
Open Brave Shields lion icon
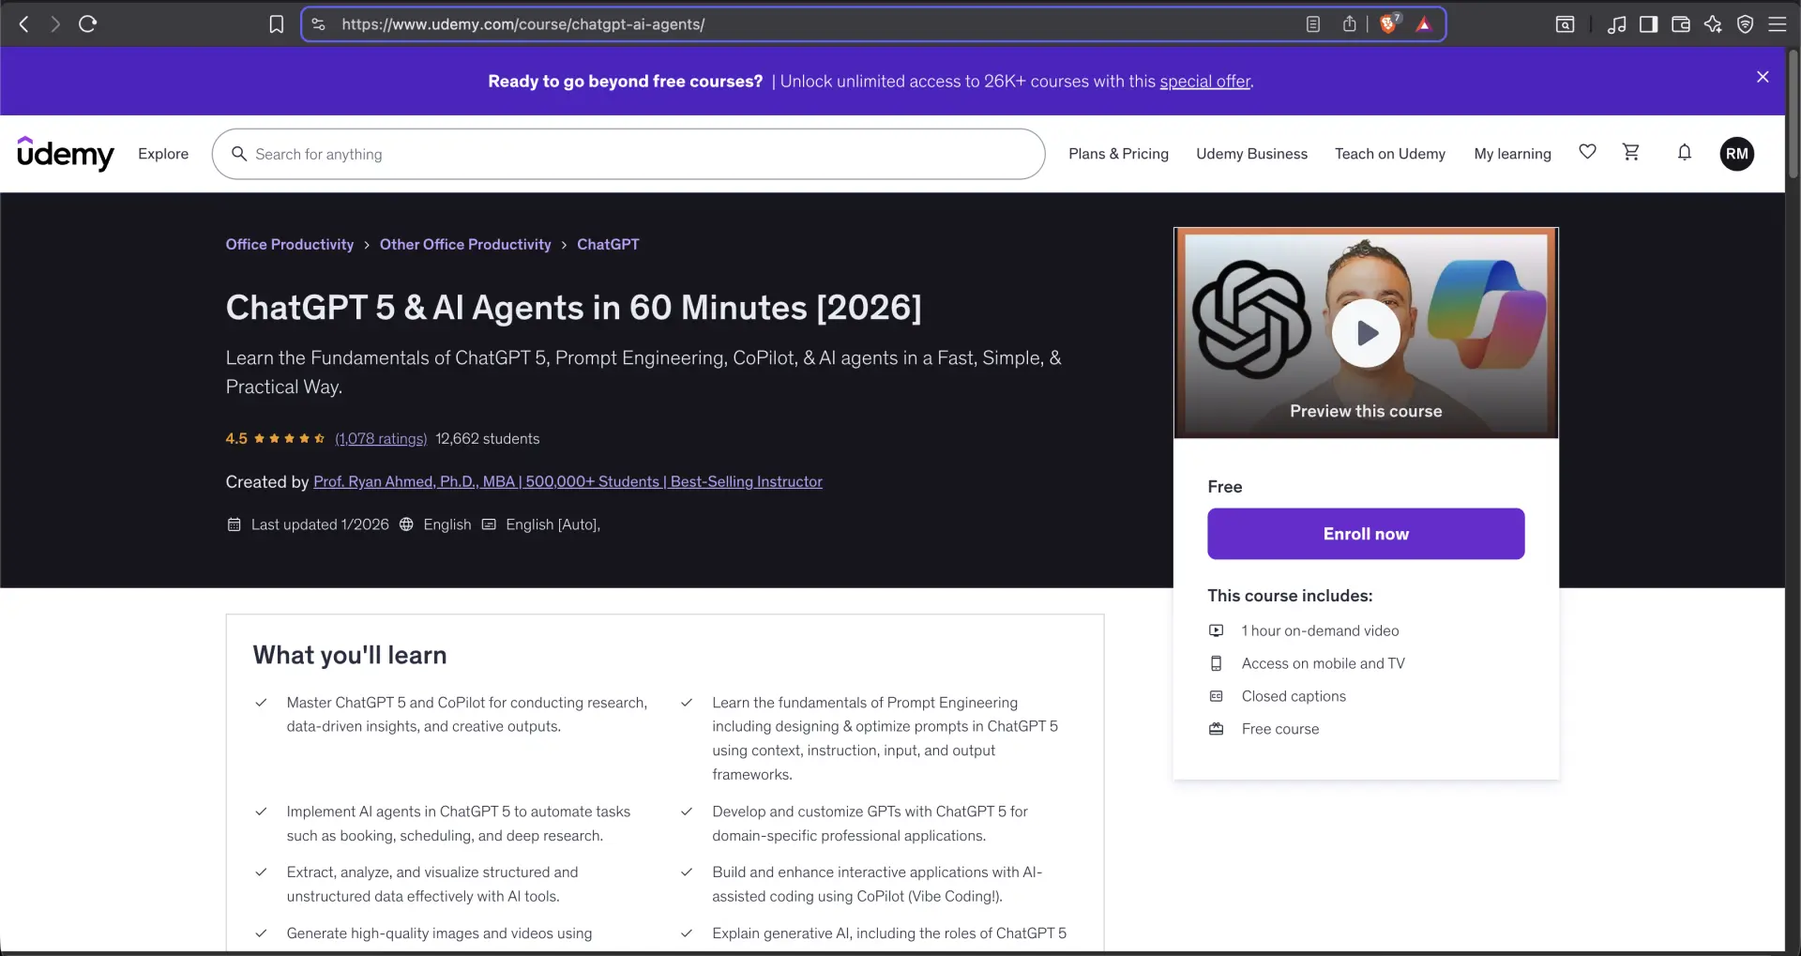pyautogui.click(x=1389, y=24)
